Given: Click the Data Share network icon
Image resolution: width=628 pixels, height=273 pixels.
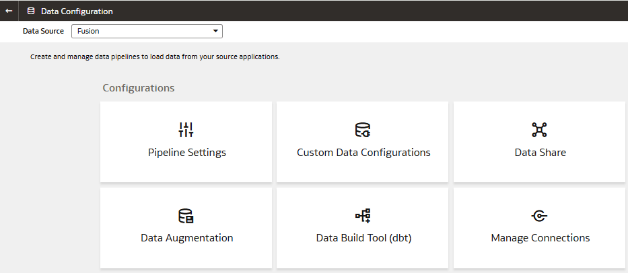Looking at the screenshot, I should pos(540,130).
